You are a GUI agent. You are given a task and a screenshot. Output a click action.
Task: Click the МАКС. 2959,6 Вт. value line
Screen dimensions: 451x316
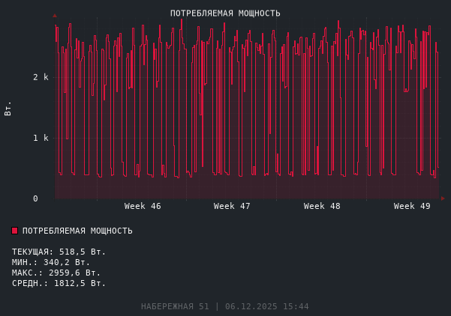(56, 273)
